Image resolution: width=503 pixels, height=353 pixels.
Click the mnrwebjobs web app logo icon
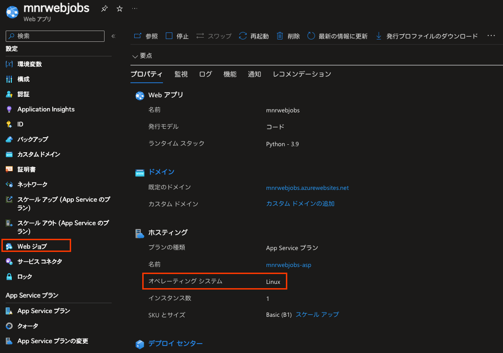tap(12, 12)
